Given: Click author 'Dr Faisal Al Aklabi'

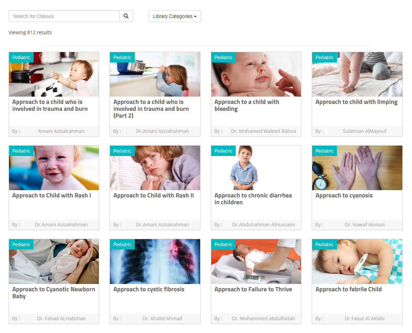Looking at the screenshot, I should pos(364,319).
